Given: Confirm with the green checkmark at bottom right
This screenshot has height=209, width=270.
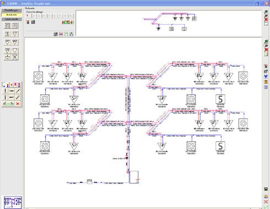Looking at the screenshot, I should pos(266,207).
